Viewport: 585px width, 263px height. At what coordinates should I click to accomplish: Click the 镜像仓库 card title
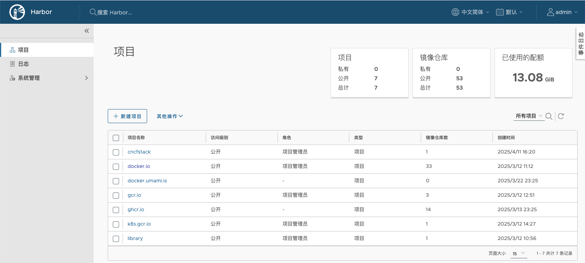click(434, 58)
